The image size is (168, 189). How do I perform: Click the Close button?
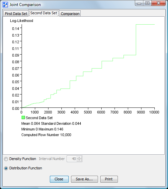[x=59, y=179]
